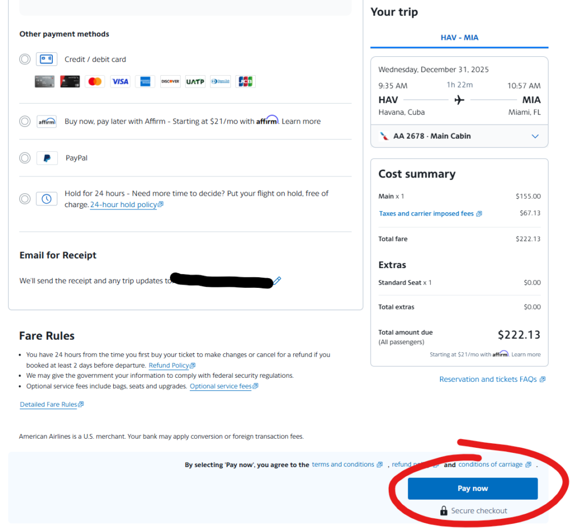Select the PayPal radio button
This screenshot has height=528, width=582.
coord(25,158)
